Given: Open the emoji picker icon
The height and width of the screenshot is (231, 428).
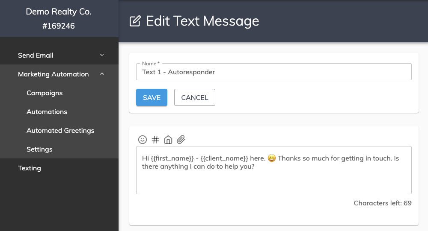Looking at the screenshot, I should coord(143,140).
